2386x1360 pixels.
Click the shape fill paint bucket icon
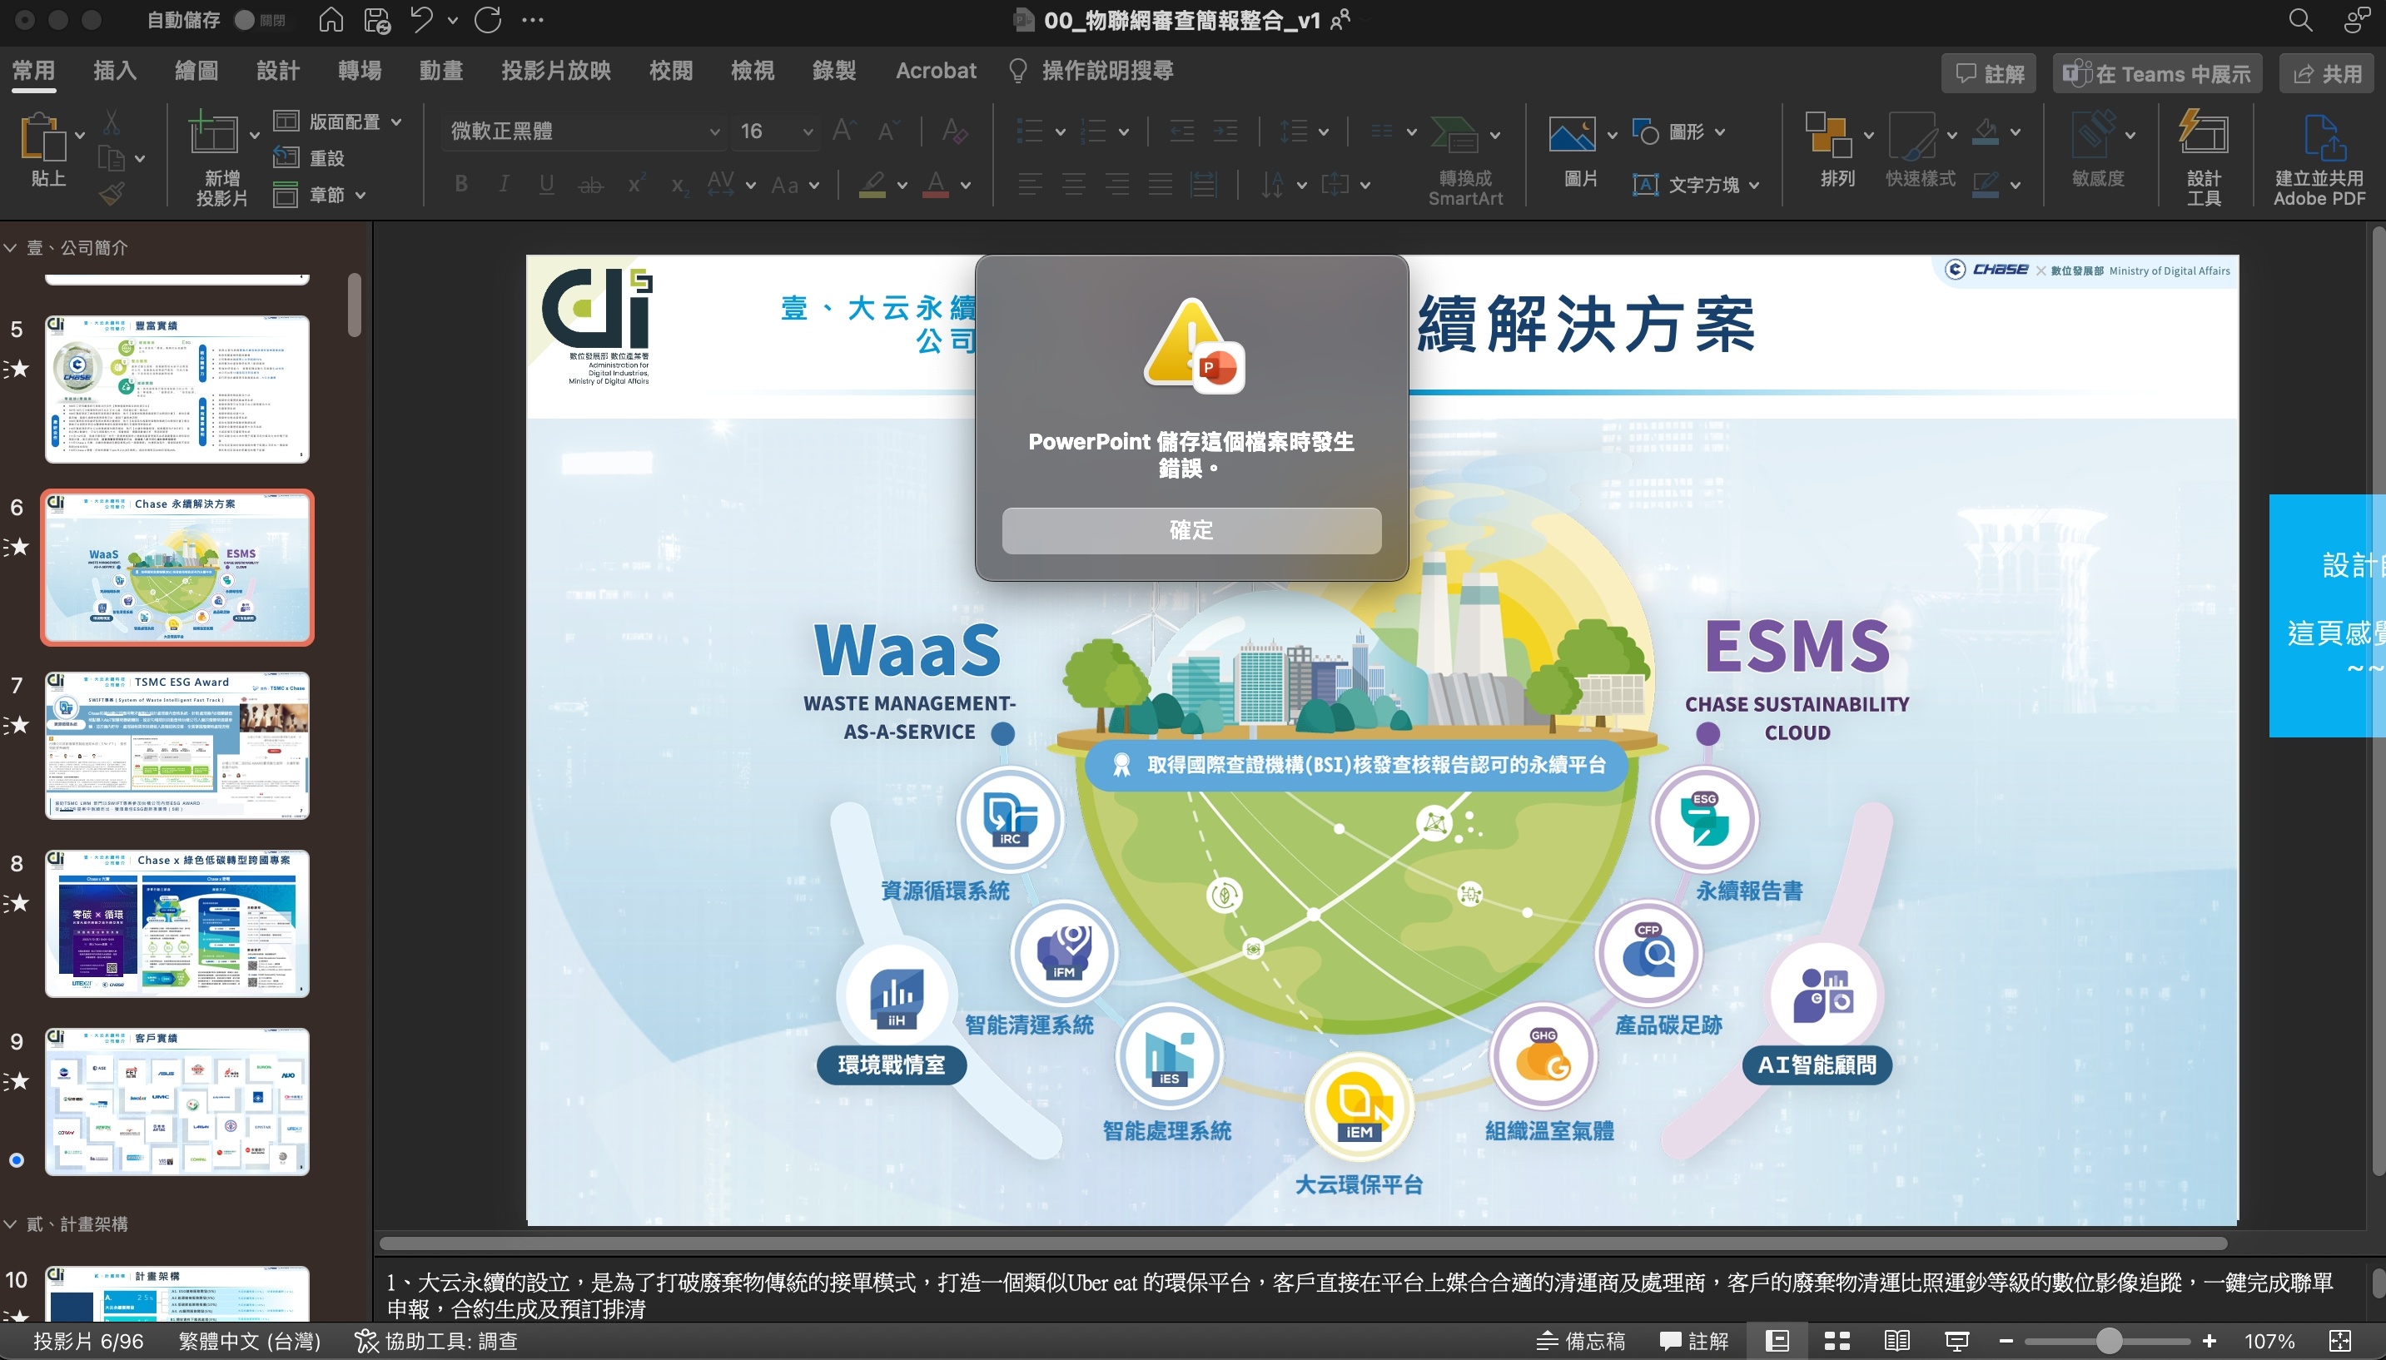point(1986,132)
